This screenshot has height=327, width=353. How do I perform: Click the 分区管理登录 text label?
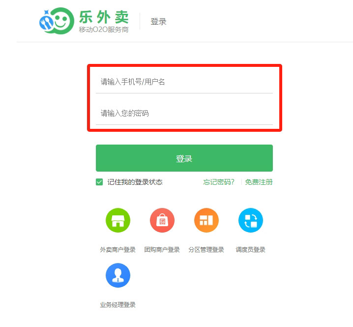coord(206,249)
